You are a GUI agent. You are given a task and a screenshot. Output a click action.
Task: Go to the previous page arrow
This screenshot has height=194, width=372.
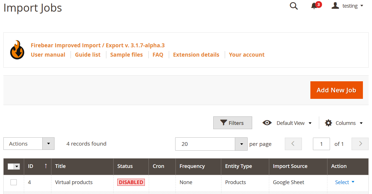tap(293, 144)
